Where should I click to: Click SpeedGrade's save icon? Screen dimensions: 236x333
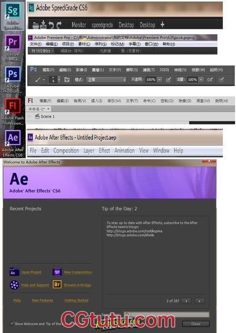[x=43, y=25]
